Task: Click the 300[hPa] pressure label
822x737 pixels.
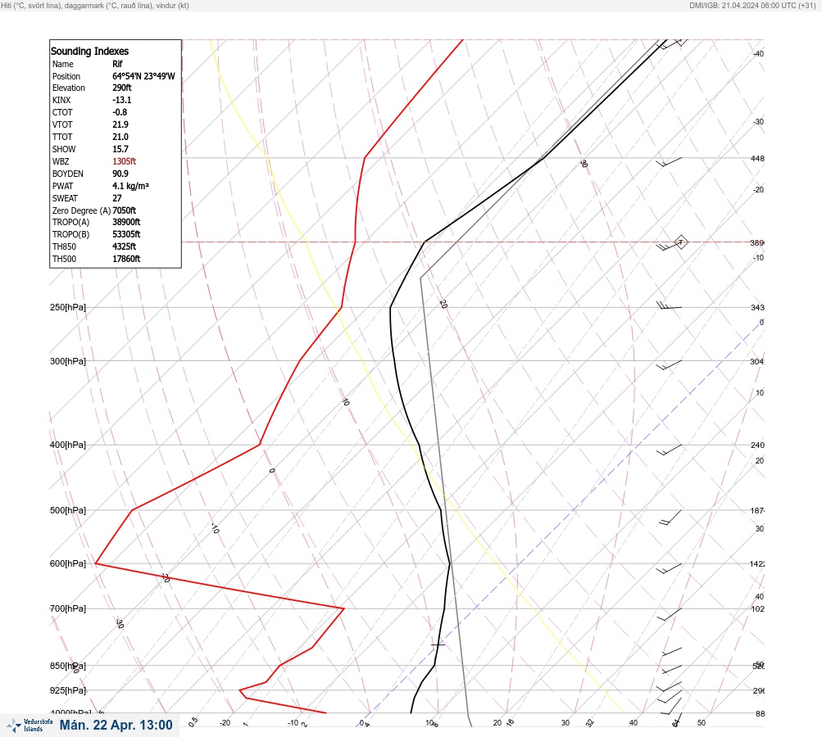Action: point(68,361)
